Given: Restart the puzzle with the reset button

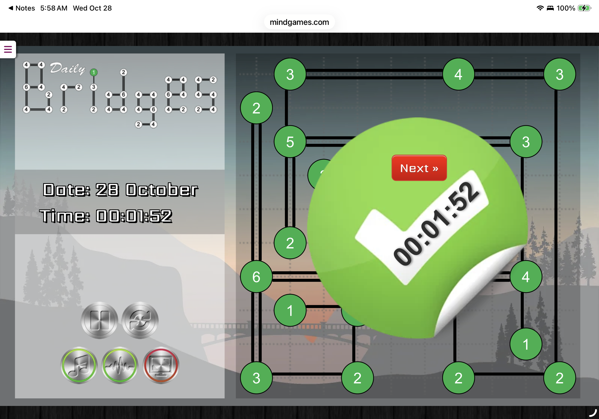Looking at the screenshot, I should [140, 320].
